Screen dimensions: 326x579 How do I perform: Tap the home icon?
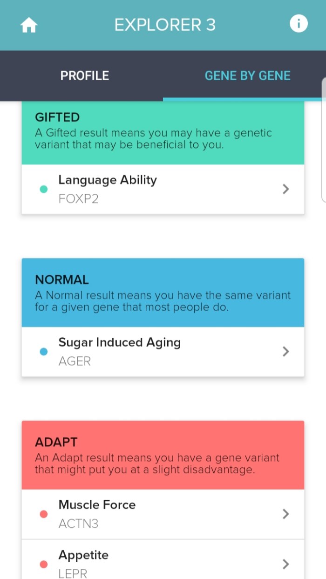(29, 25)
